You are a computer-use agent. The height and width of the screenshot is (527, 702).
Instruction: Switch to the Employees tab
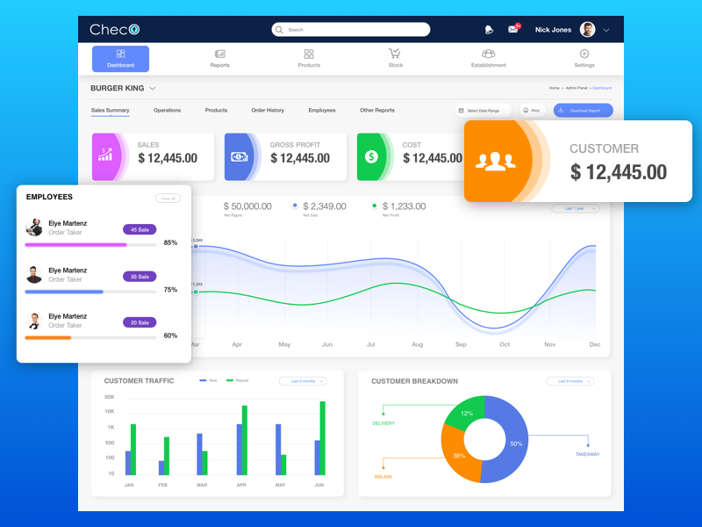point(322,111)
